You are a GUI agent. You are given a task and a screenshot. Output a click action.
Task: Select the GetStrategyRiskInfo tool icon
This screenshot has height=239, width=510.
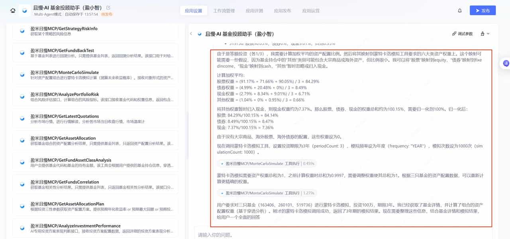(x=22, y=31)
